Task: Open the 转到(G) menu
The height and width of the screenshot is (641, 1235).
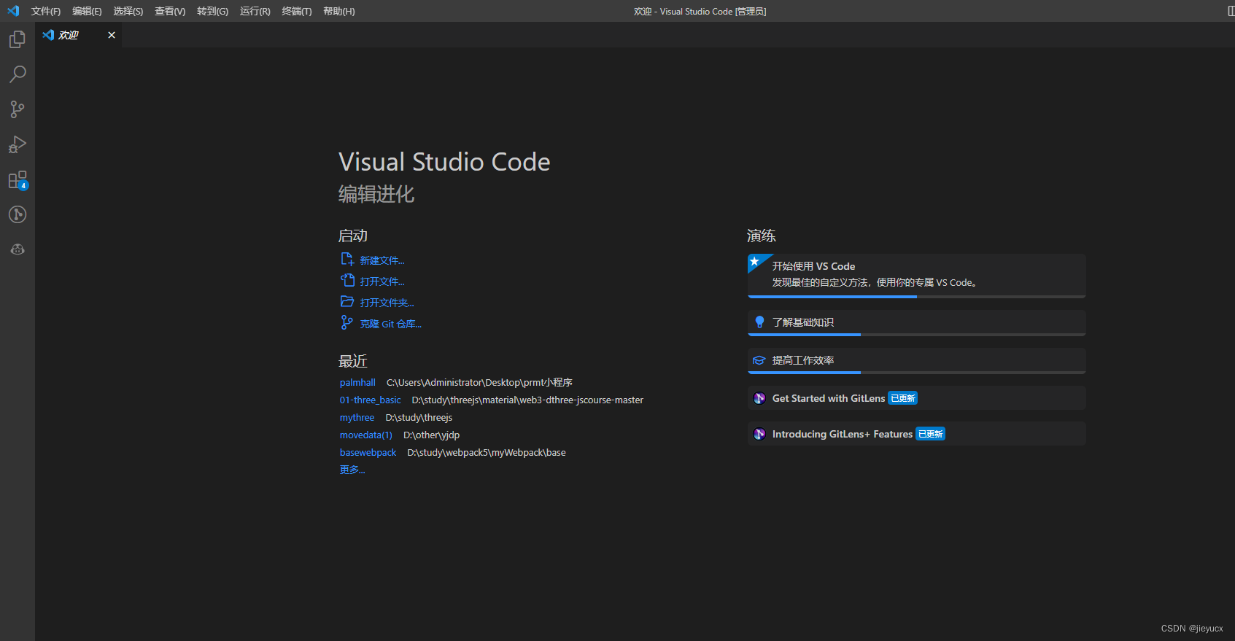Action: pos(212,11)
